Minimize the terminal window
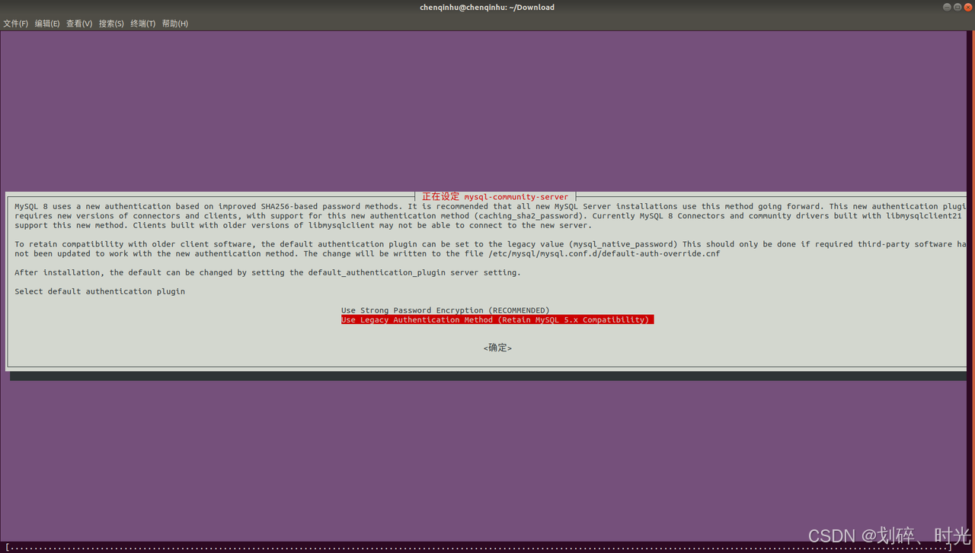This screenshot has width=975, height=553. click(947, 7)
